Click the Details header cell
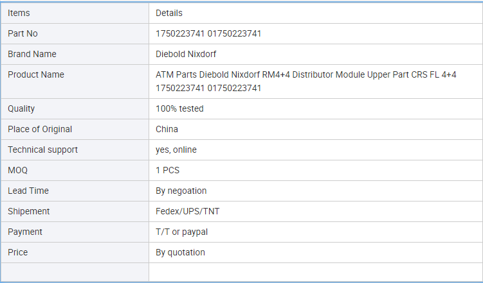This screenshot has height=283, width=483. (x=316, y=13)
